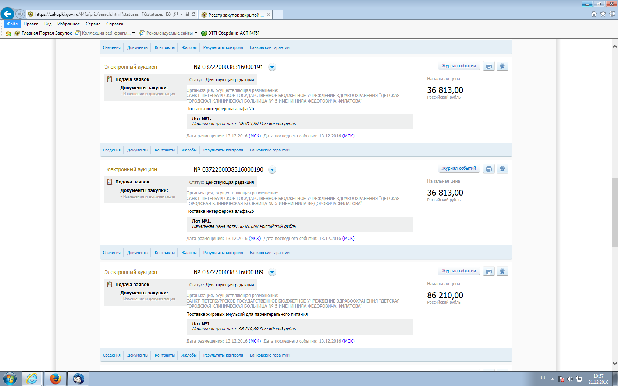The width and height of the screenshot is (618, 386).
Task: Click the Action Center flag tray icon
Action: [x=561, y=379]
